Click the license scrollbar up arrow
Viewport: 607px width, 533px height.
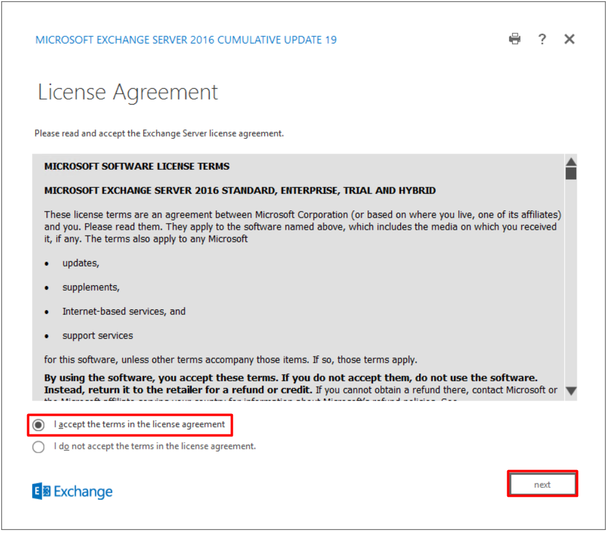click(571, 161)
